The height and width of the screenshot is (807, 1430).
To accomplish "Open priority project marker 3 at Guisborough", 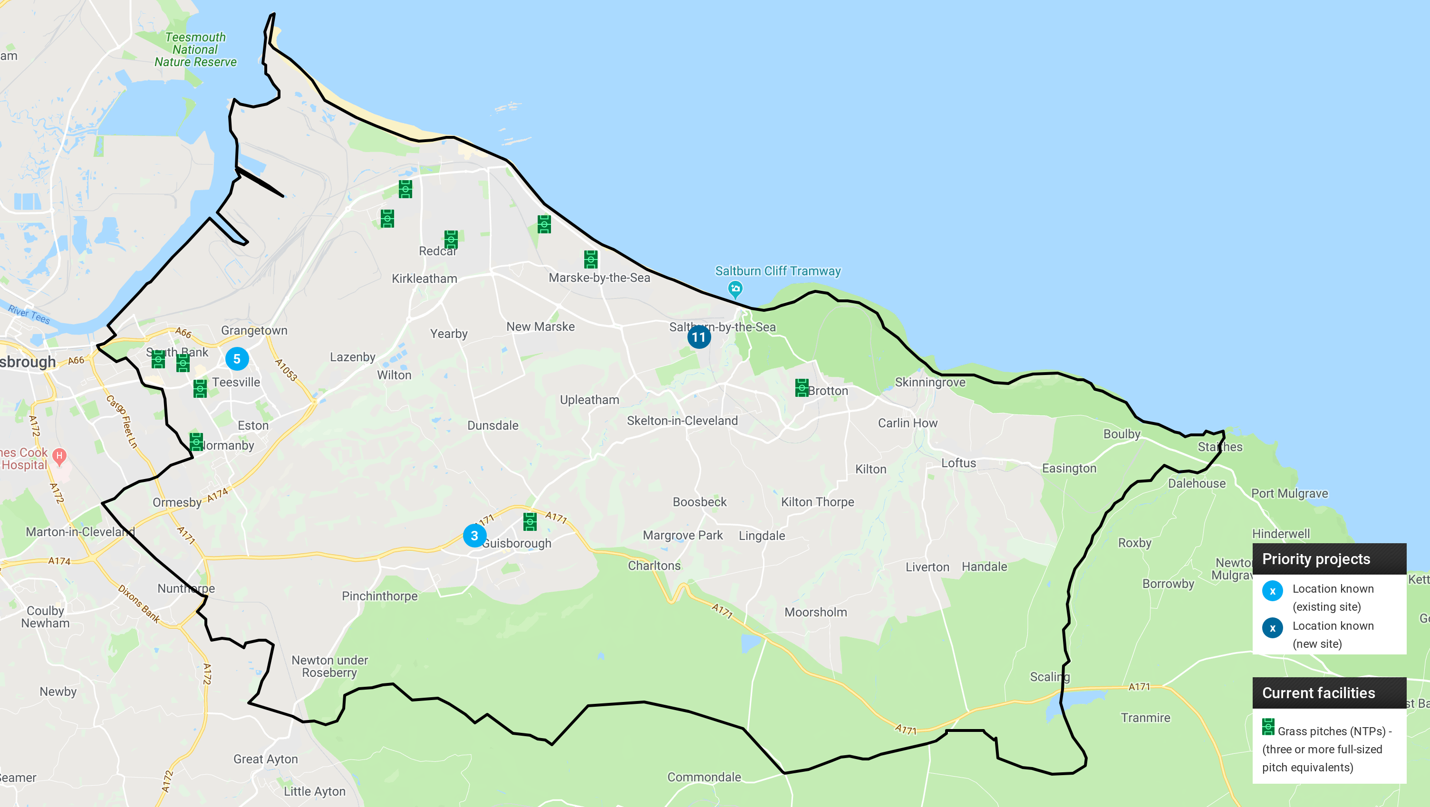I will pos(474,536).
